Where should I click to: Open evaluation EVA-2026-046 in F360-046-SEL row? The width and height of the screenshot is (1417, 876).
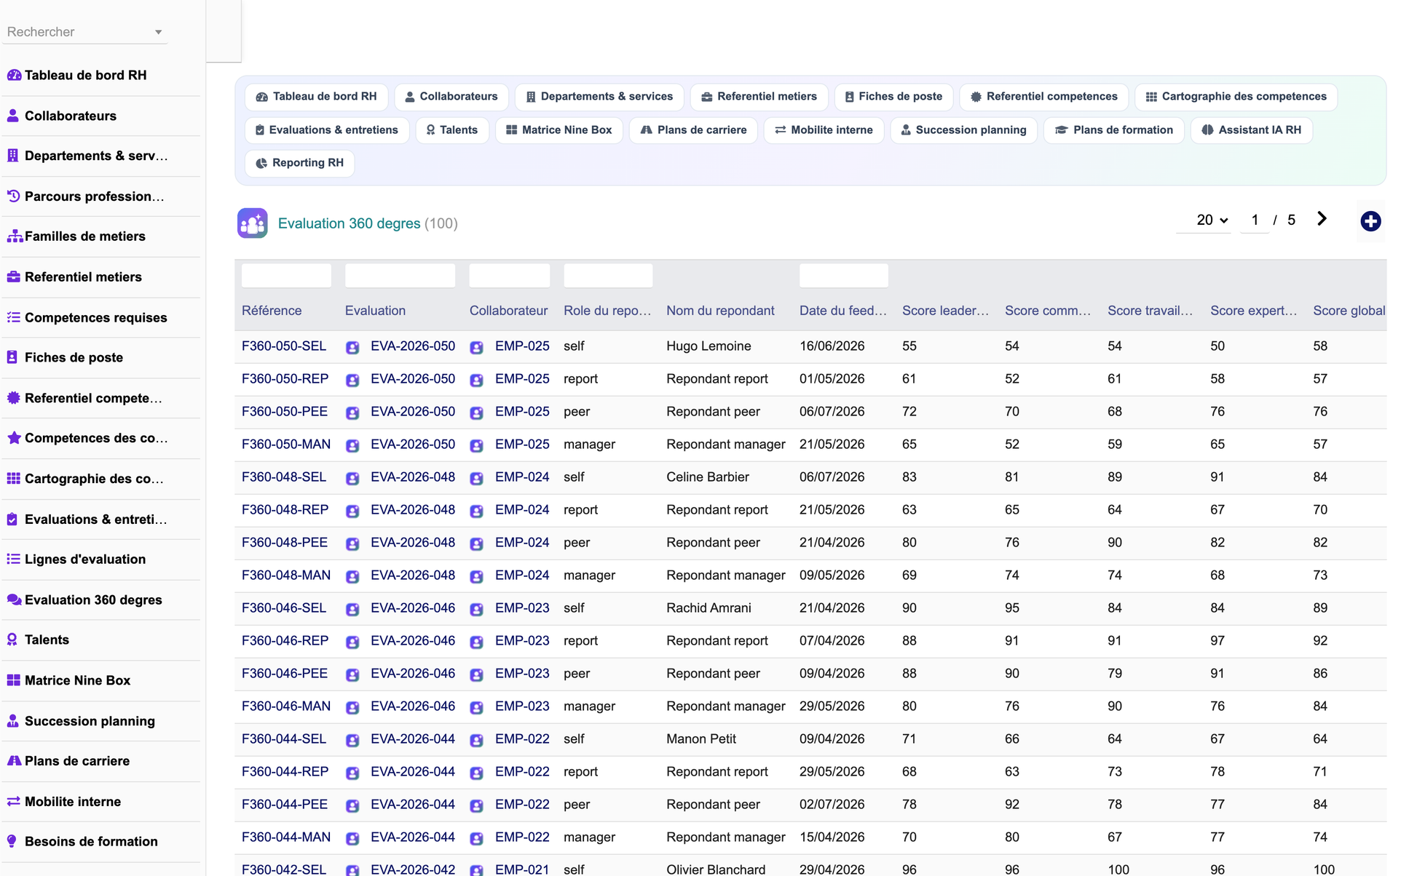pos(413,608)
